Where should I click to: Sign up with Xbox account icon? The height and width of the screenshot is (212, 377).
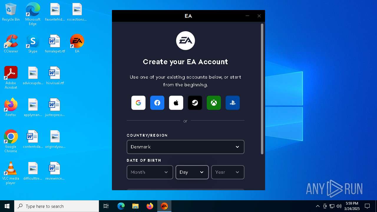(214, 103)
